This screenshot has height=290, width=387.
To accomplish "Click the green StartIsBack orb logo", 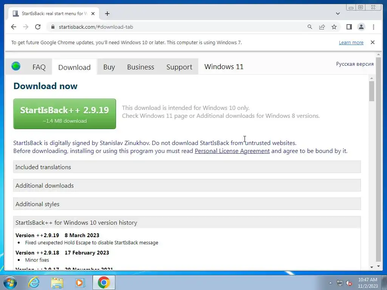I will click(x=16, y=66).
